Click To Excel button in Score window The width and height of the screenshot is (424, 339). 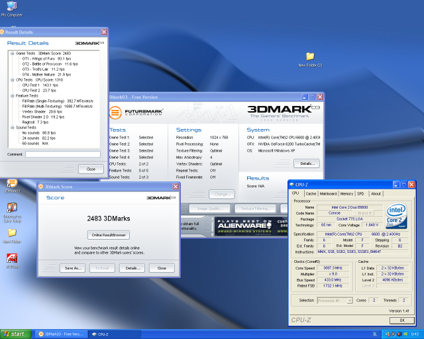coord(102,268)
